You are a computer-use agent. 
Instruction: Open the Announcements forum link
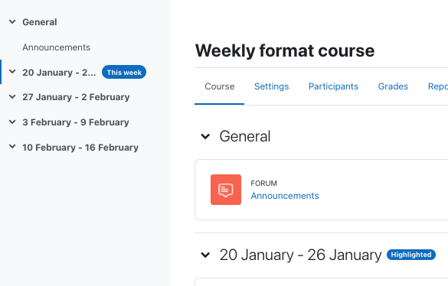[285, 196]
